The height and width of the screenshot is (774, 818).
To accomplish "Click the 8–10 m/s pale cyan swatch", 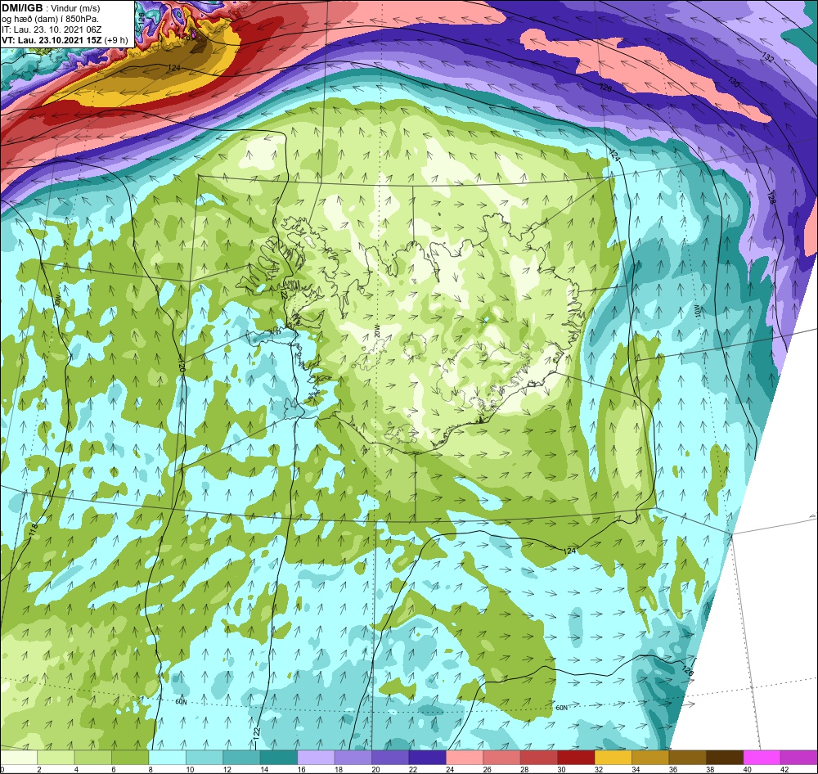I will pyautogui.click(x=167, y=757).
